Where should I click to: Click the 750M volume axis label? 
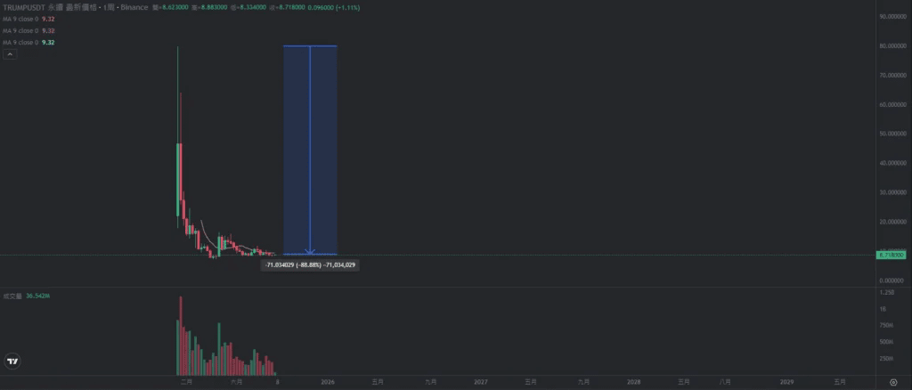point(886,326)
